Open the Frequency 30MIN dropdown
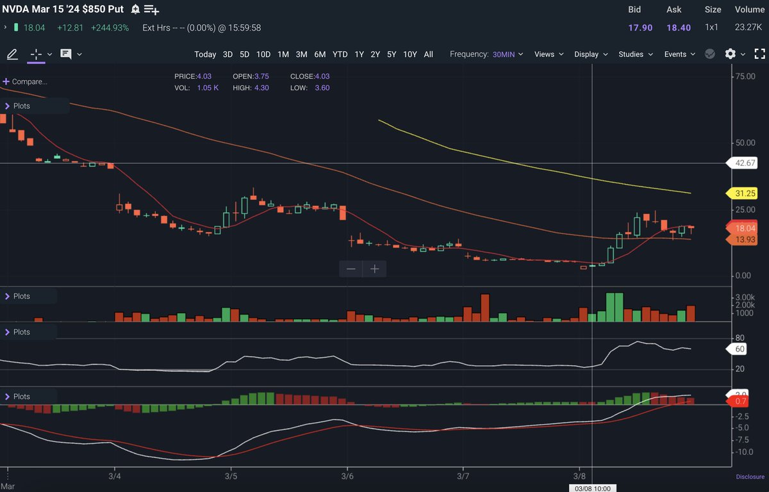 (508, 54)
